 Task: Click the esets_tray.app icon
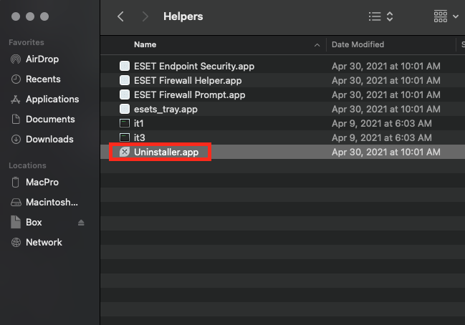tap(125, 109)
